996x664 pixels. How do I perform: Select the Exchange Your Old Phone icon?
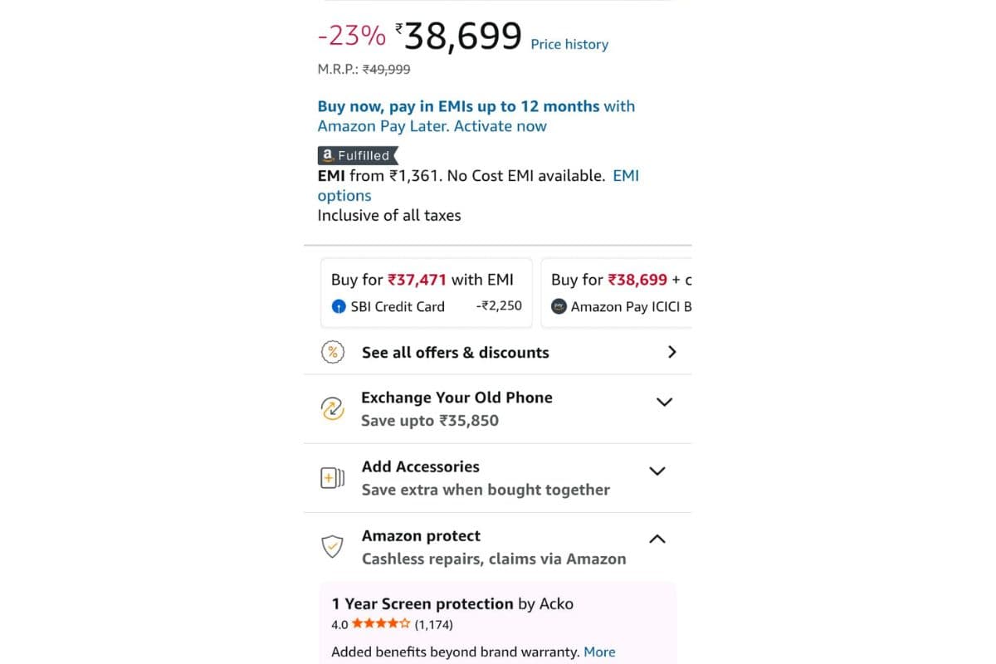click(x=333, y=408)
